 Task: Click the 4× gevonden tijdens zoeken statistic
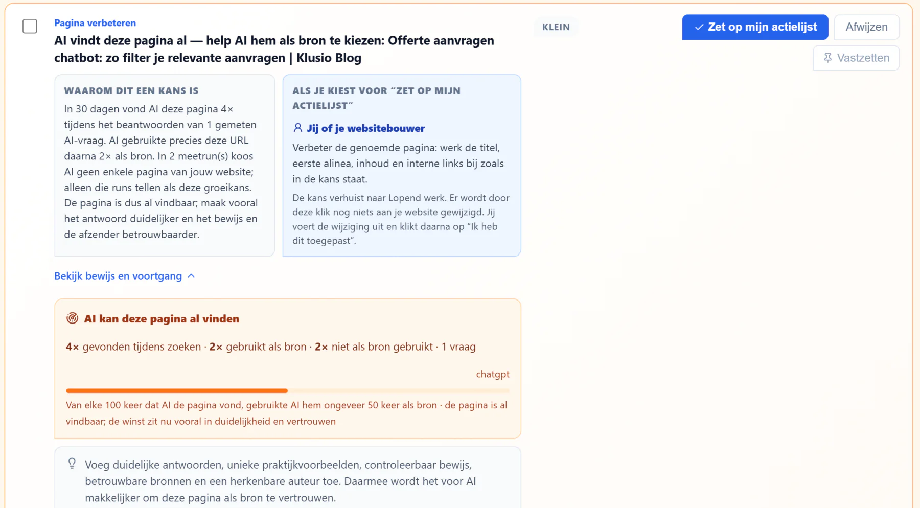click(133, 347)
